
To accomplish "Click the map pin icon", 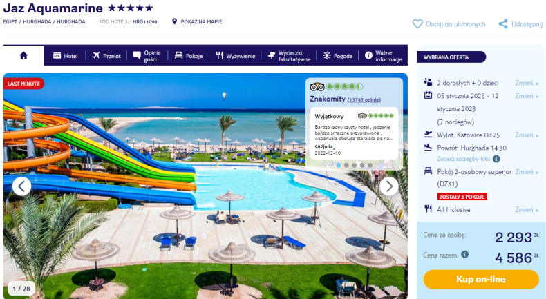I will tap(174, 21).
